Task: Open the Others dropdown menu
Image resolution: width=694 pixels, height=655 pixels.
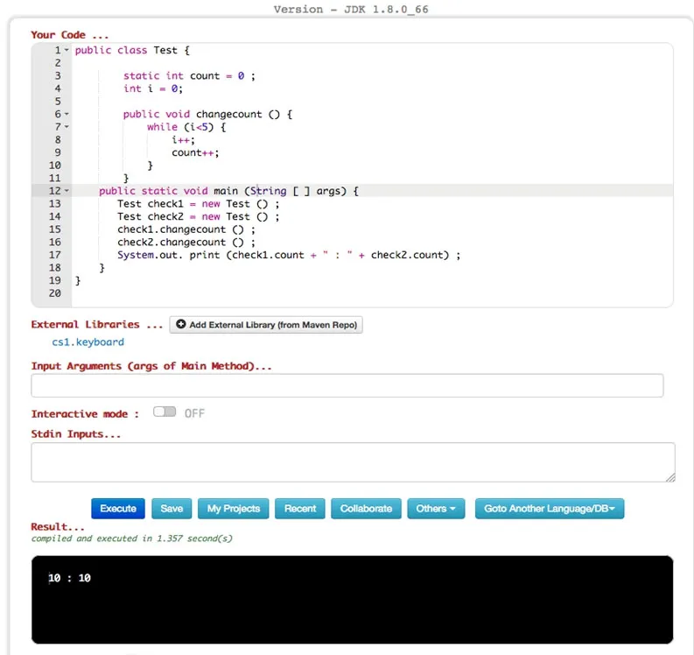Action: click(x=436, y=509)
